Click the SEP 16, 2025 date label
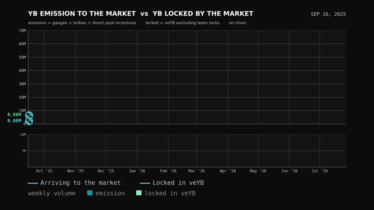This screenshot has width=374, height=210. pyautogui.click(x=328, y=14)
